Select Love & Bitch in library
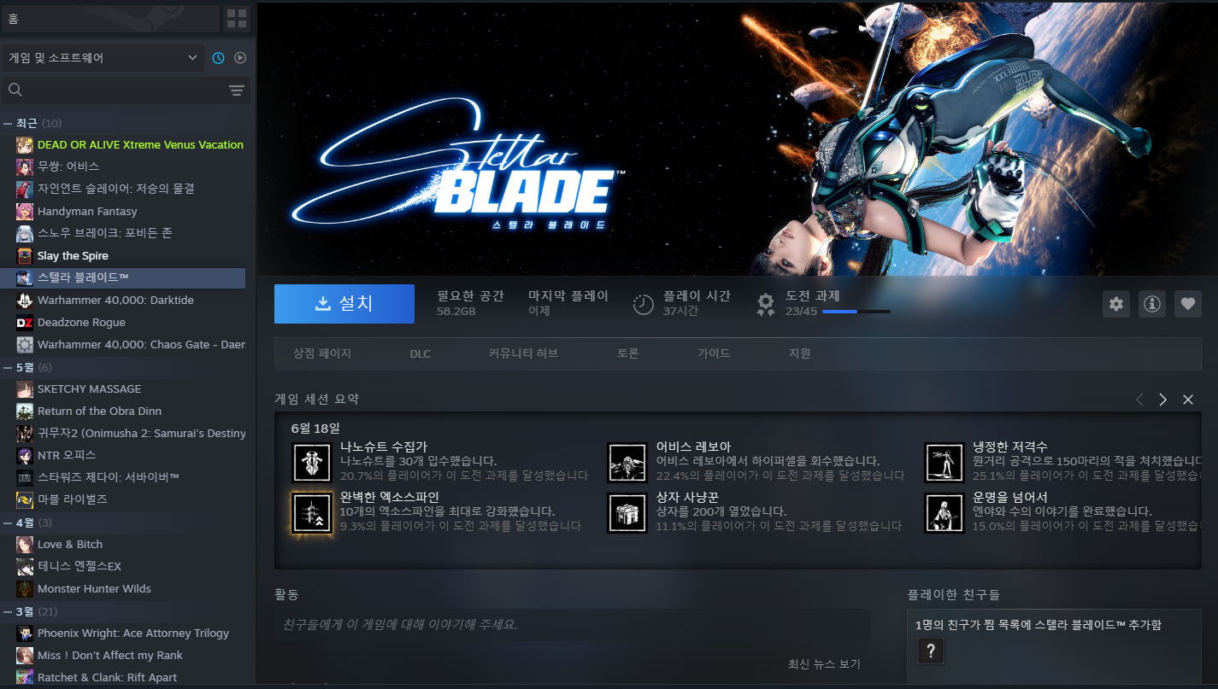Image resolution: width=1218 pixels, height=689 pixels. click(70, 544)
